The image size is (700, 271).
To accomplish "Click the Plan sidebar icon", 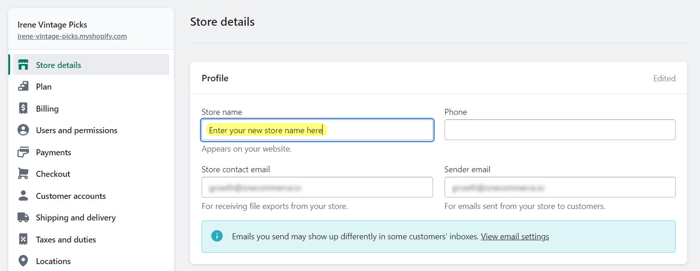I will (x=23, y=86).
